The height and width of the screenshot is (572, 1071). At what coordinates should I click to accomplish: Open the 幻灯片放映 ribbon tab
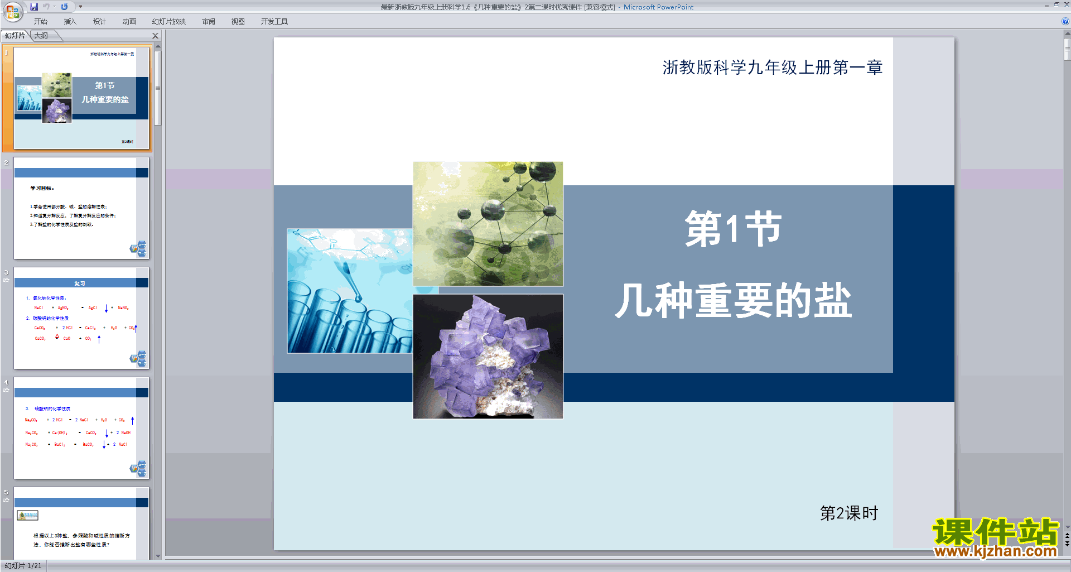coord(168,21)
